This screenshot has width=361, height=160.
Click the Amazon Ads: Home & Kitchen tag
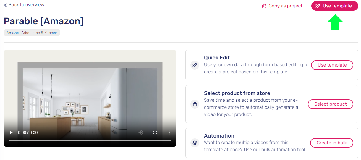(x=32, y=33)
